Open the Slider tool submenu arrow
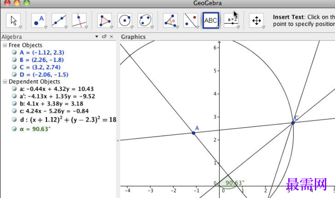 click(238, 27)
